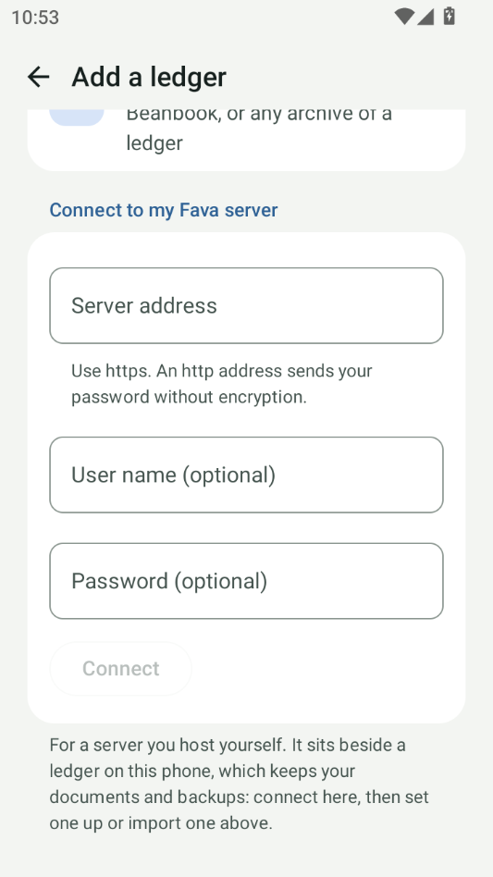Tap 'any archive of a ledger' text
This screenshot has width=493, height=877.
259,128
